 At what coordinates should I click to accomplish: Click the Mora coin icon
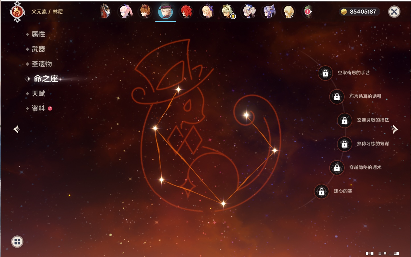344,12
